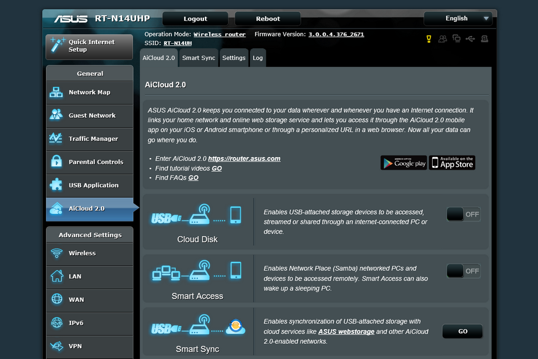The width and height of the screenshot is (538, 359).
Task: Click the Smart Access illustration
Action: click(x=197, y=271)
